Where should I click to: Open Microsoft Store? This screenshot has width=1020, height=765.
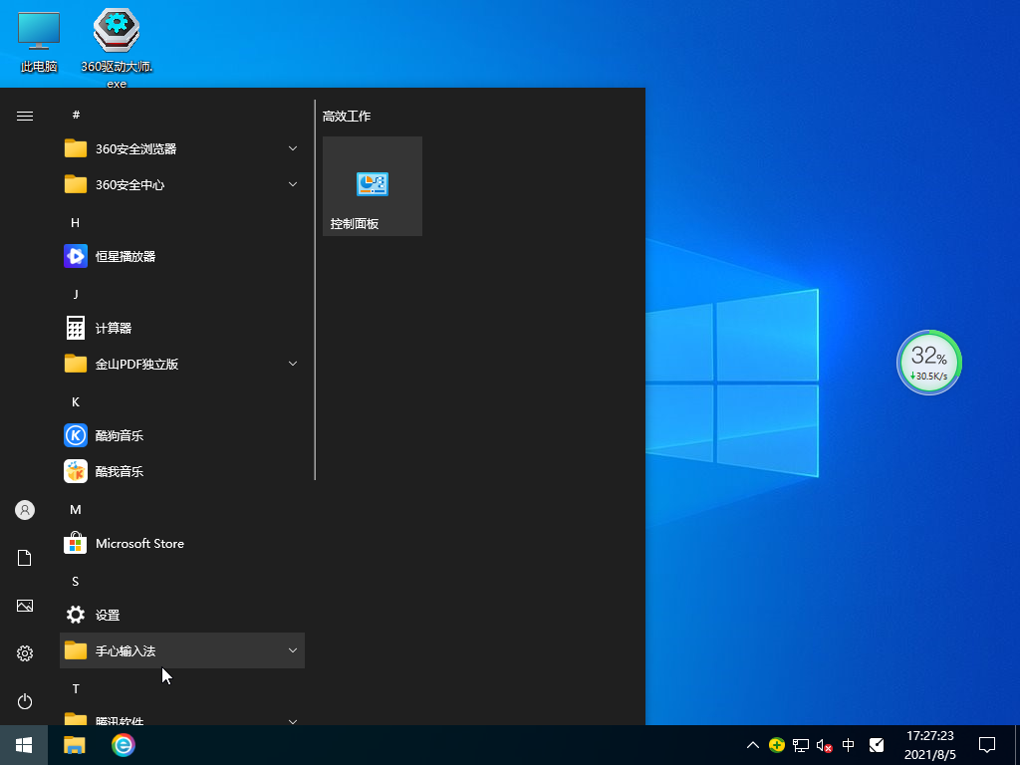139,543
